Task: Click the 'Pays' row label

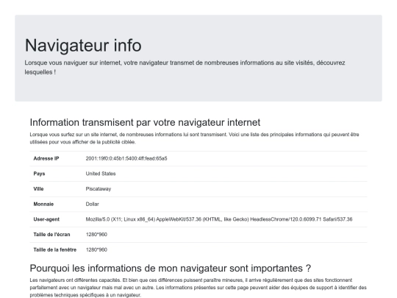Action: [39, 174]
